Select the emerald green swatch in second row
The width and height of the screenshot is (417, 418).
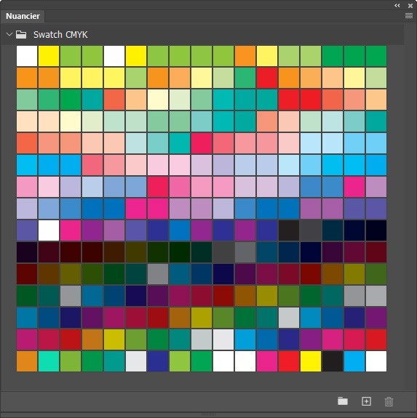[x=245, y=78]
